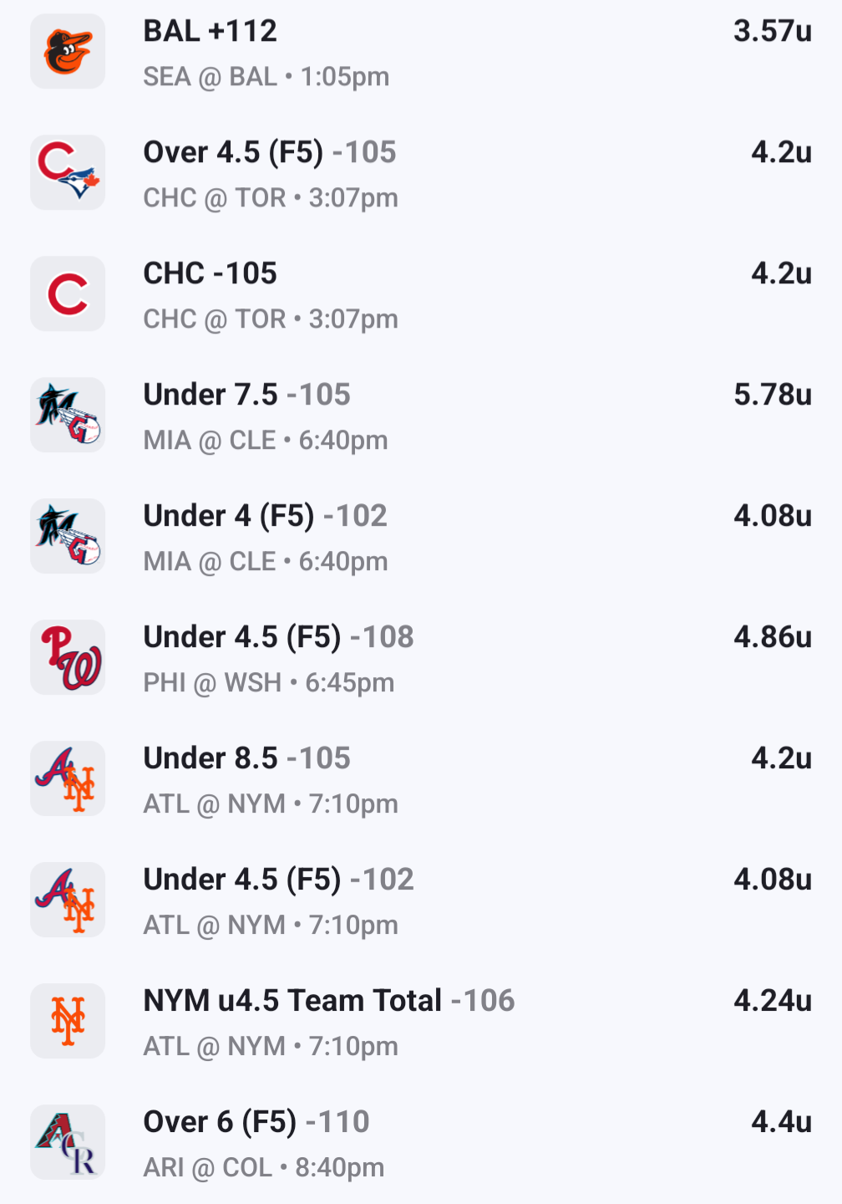
Task: Click the Marlins–Guardians icon beside Under 7.5
Action: tap(68, 416)
